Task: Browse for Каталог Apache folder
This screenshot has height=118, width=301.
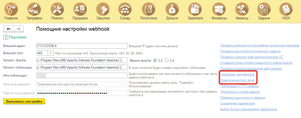Action: 125,60
